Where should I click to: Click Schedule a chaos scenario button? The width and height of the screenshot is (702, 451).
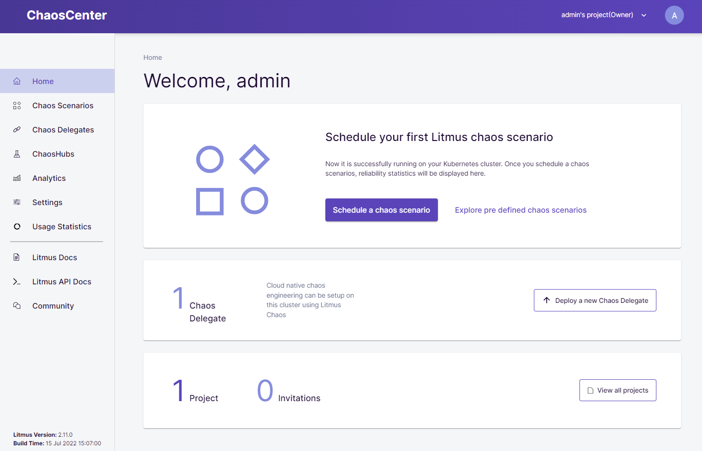pos(381,210)
